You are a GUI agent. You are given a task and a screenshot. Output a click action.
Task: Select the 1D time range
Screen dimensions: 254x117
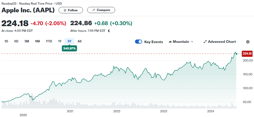(x=6, y=41)
